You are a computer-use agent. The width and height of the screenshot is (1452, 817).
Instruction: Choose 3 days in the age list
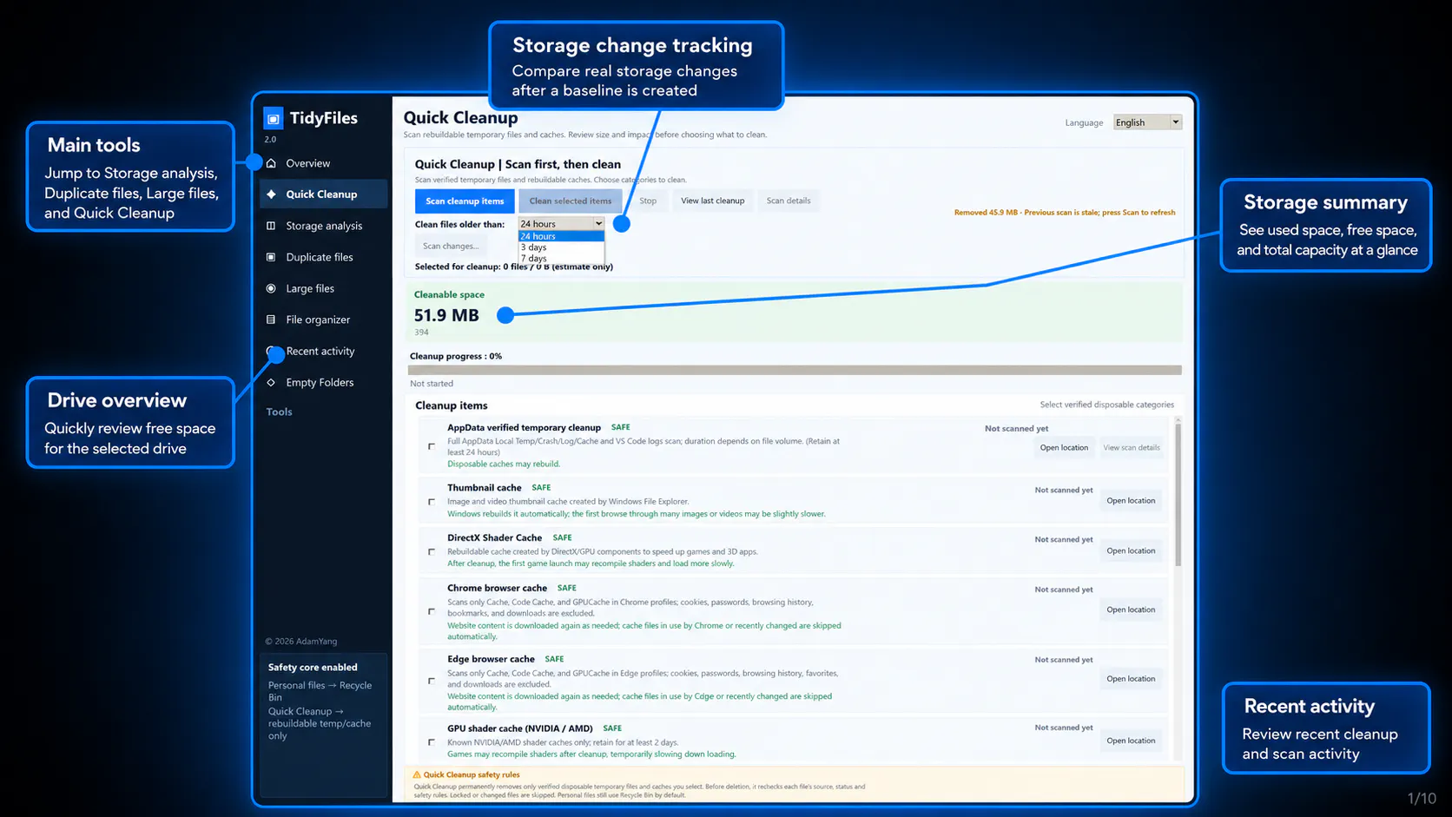561,247
